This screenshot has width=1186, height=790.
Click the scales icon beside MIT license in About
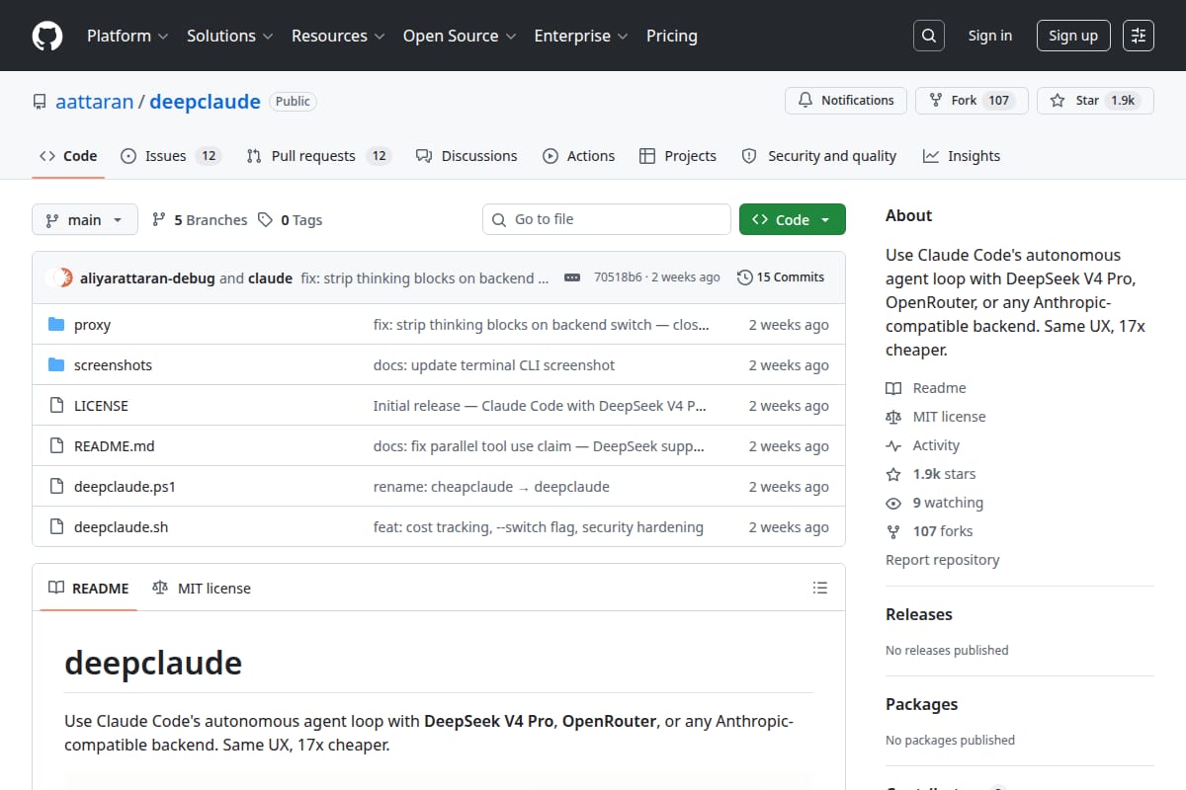click(x=893, y=417)
